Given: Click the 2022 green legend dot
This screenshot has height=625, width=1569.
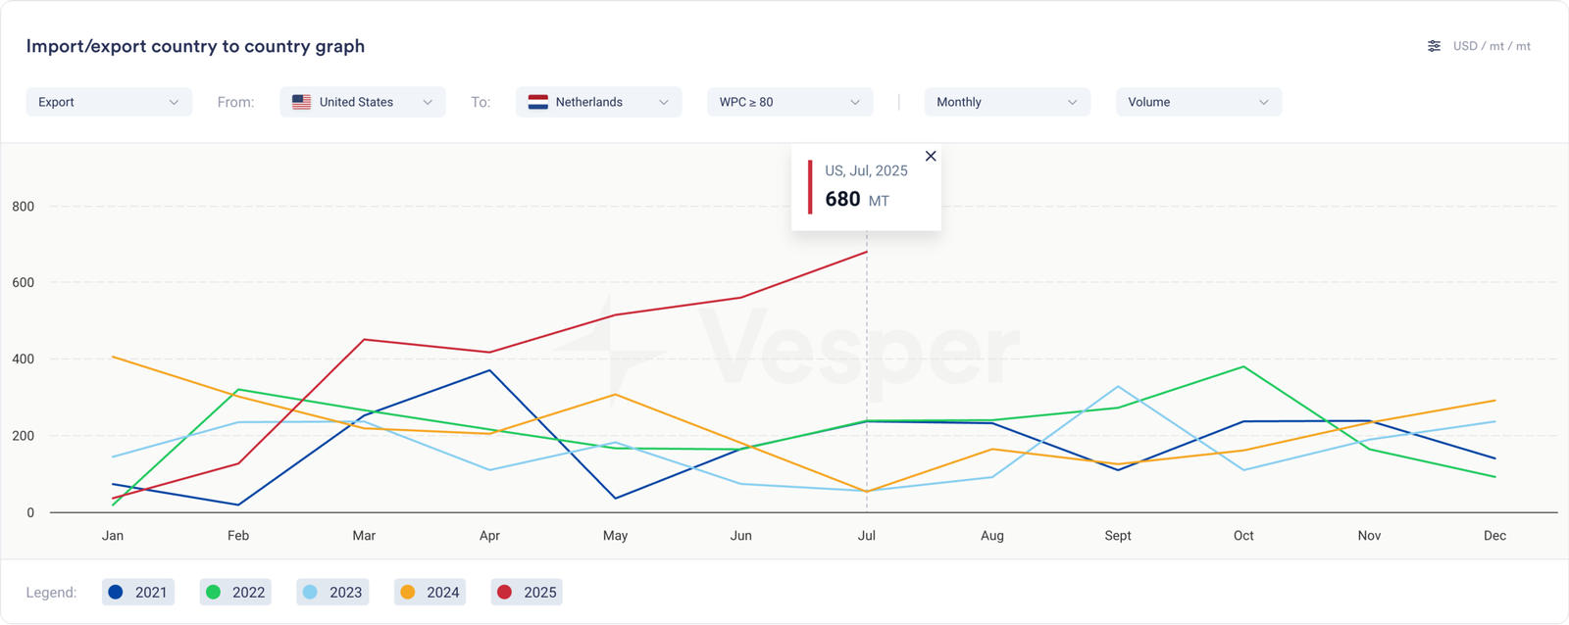Looking at the screenshot, I should click(x=213, y=592).
